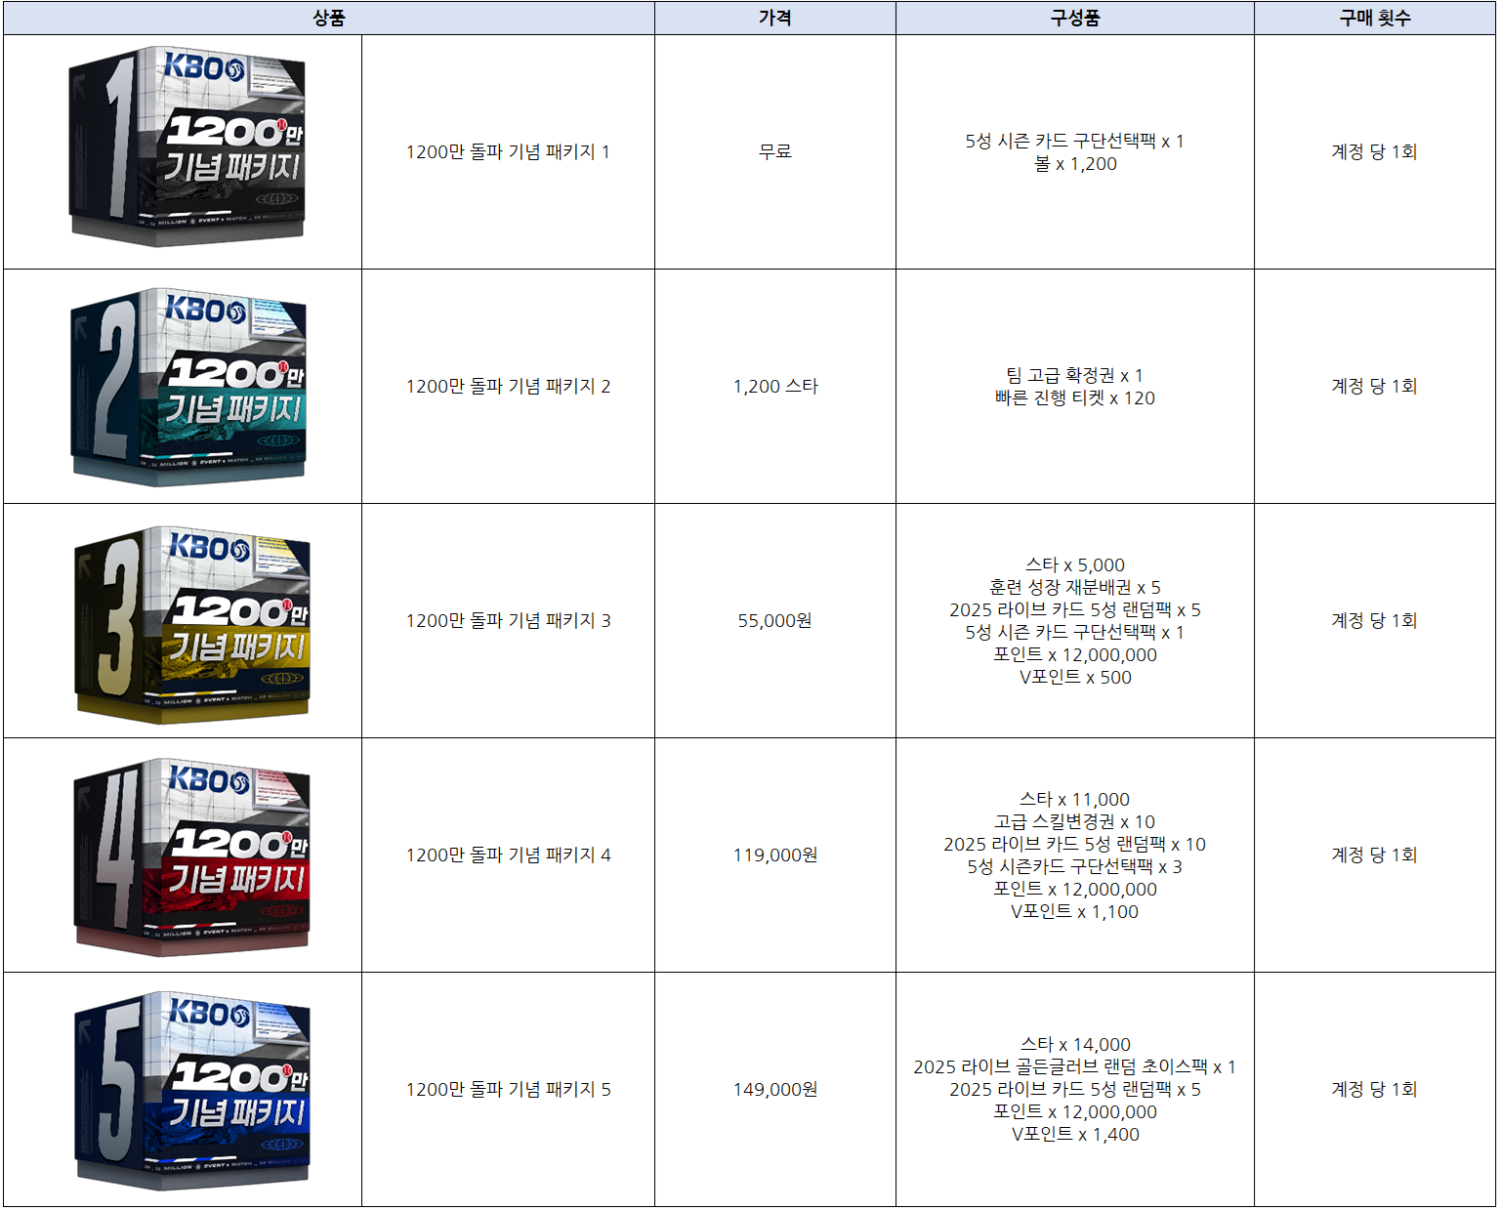The width and height of the screenshot is (1499, 1210).
Task: Click '고급 스킬변경권 x 10' text
Action: click(x=1075, y=822)
